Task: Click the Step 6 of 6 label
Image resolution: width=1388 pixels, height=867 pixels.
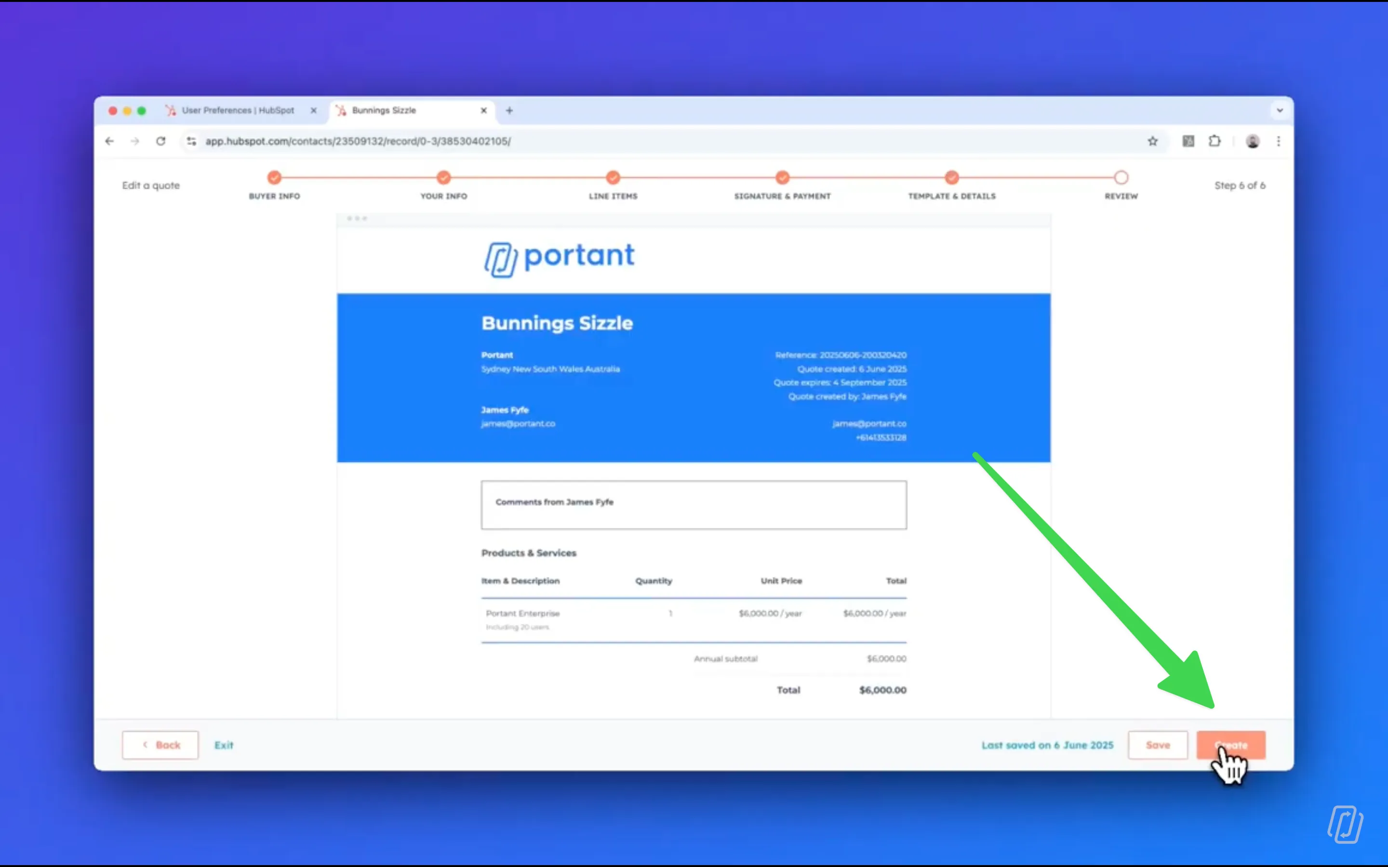Action: [x=1240, y=185]
